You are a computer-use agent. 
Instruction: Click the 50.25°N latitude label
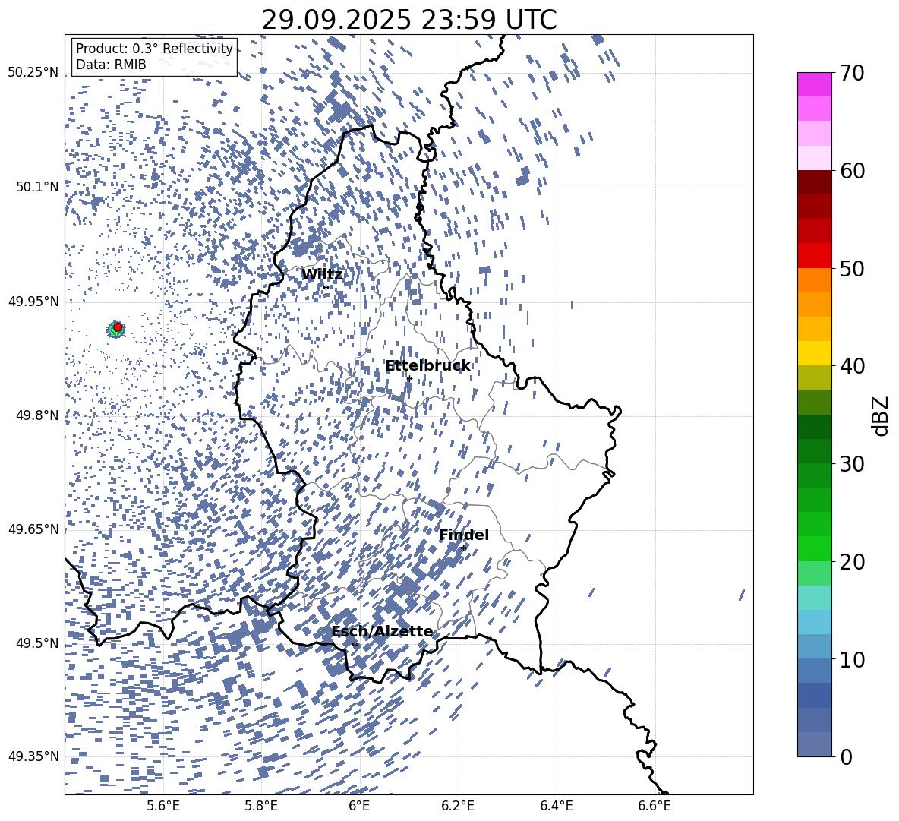tap(33, 73)
